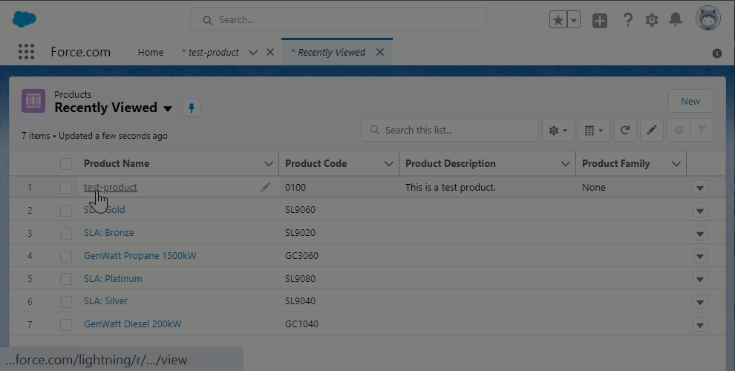Open row actions for GenWatt Diesel 200kW
This screenshot has height=371, width=735.
tap(699, 325)
